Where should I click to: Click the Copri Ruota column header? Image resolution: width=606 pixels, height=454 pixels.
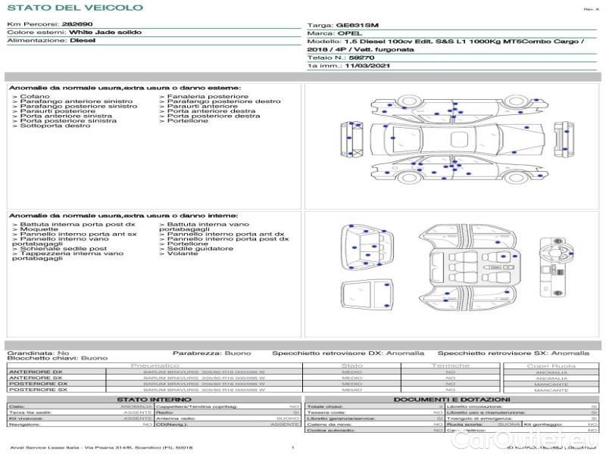point(551,365)
